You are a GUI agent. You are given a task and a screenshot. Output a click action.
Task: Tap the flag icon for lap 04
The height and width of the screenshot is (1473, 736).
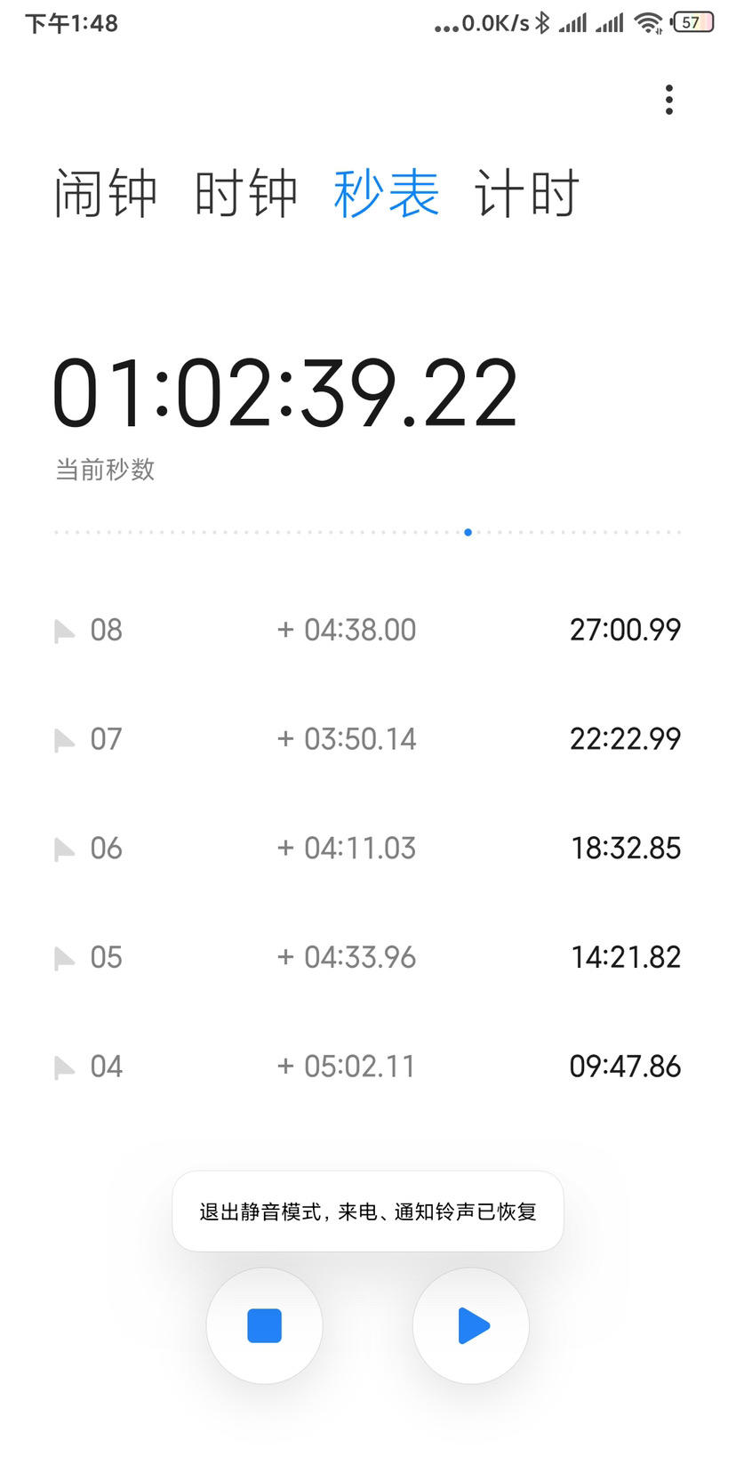[64, 1067]
